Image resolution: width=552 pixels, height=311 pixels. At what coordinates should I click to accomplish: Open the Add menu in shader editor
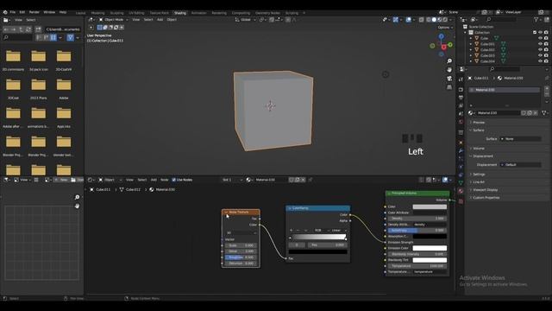click(x=154, y=180)
